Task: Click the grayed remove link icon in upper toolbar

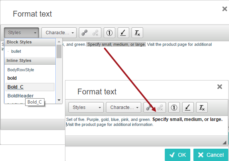Action: tap(96, 33)
